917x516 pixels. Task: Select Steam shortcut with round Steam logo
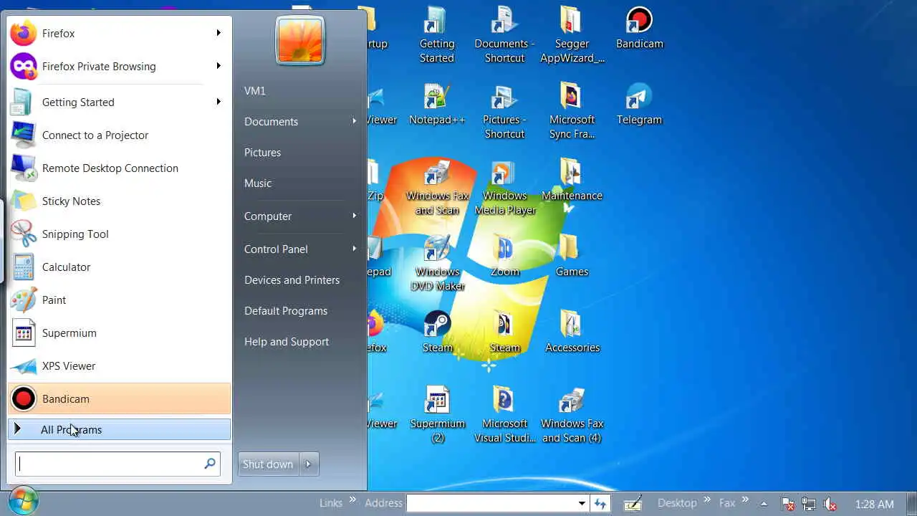[x=437, y=333]
